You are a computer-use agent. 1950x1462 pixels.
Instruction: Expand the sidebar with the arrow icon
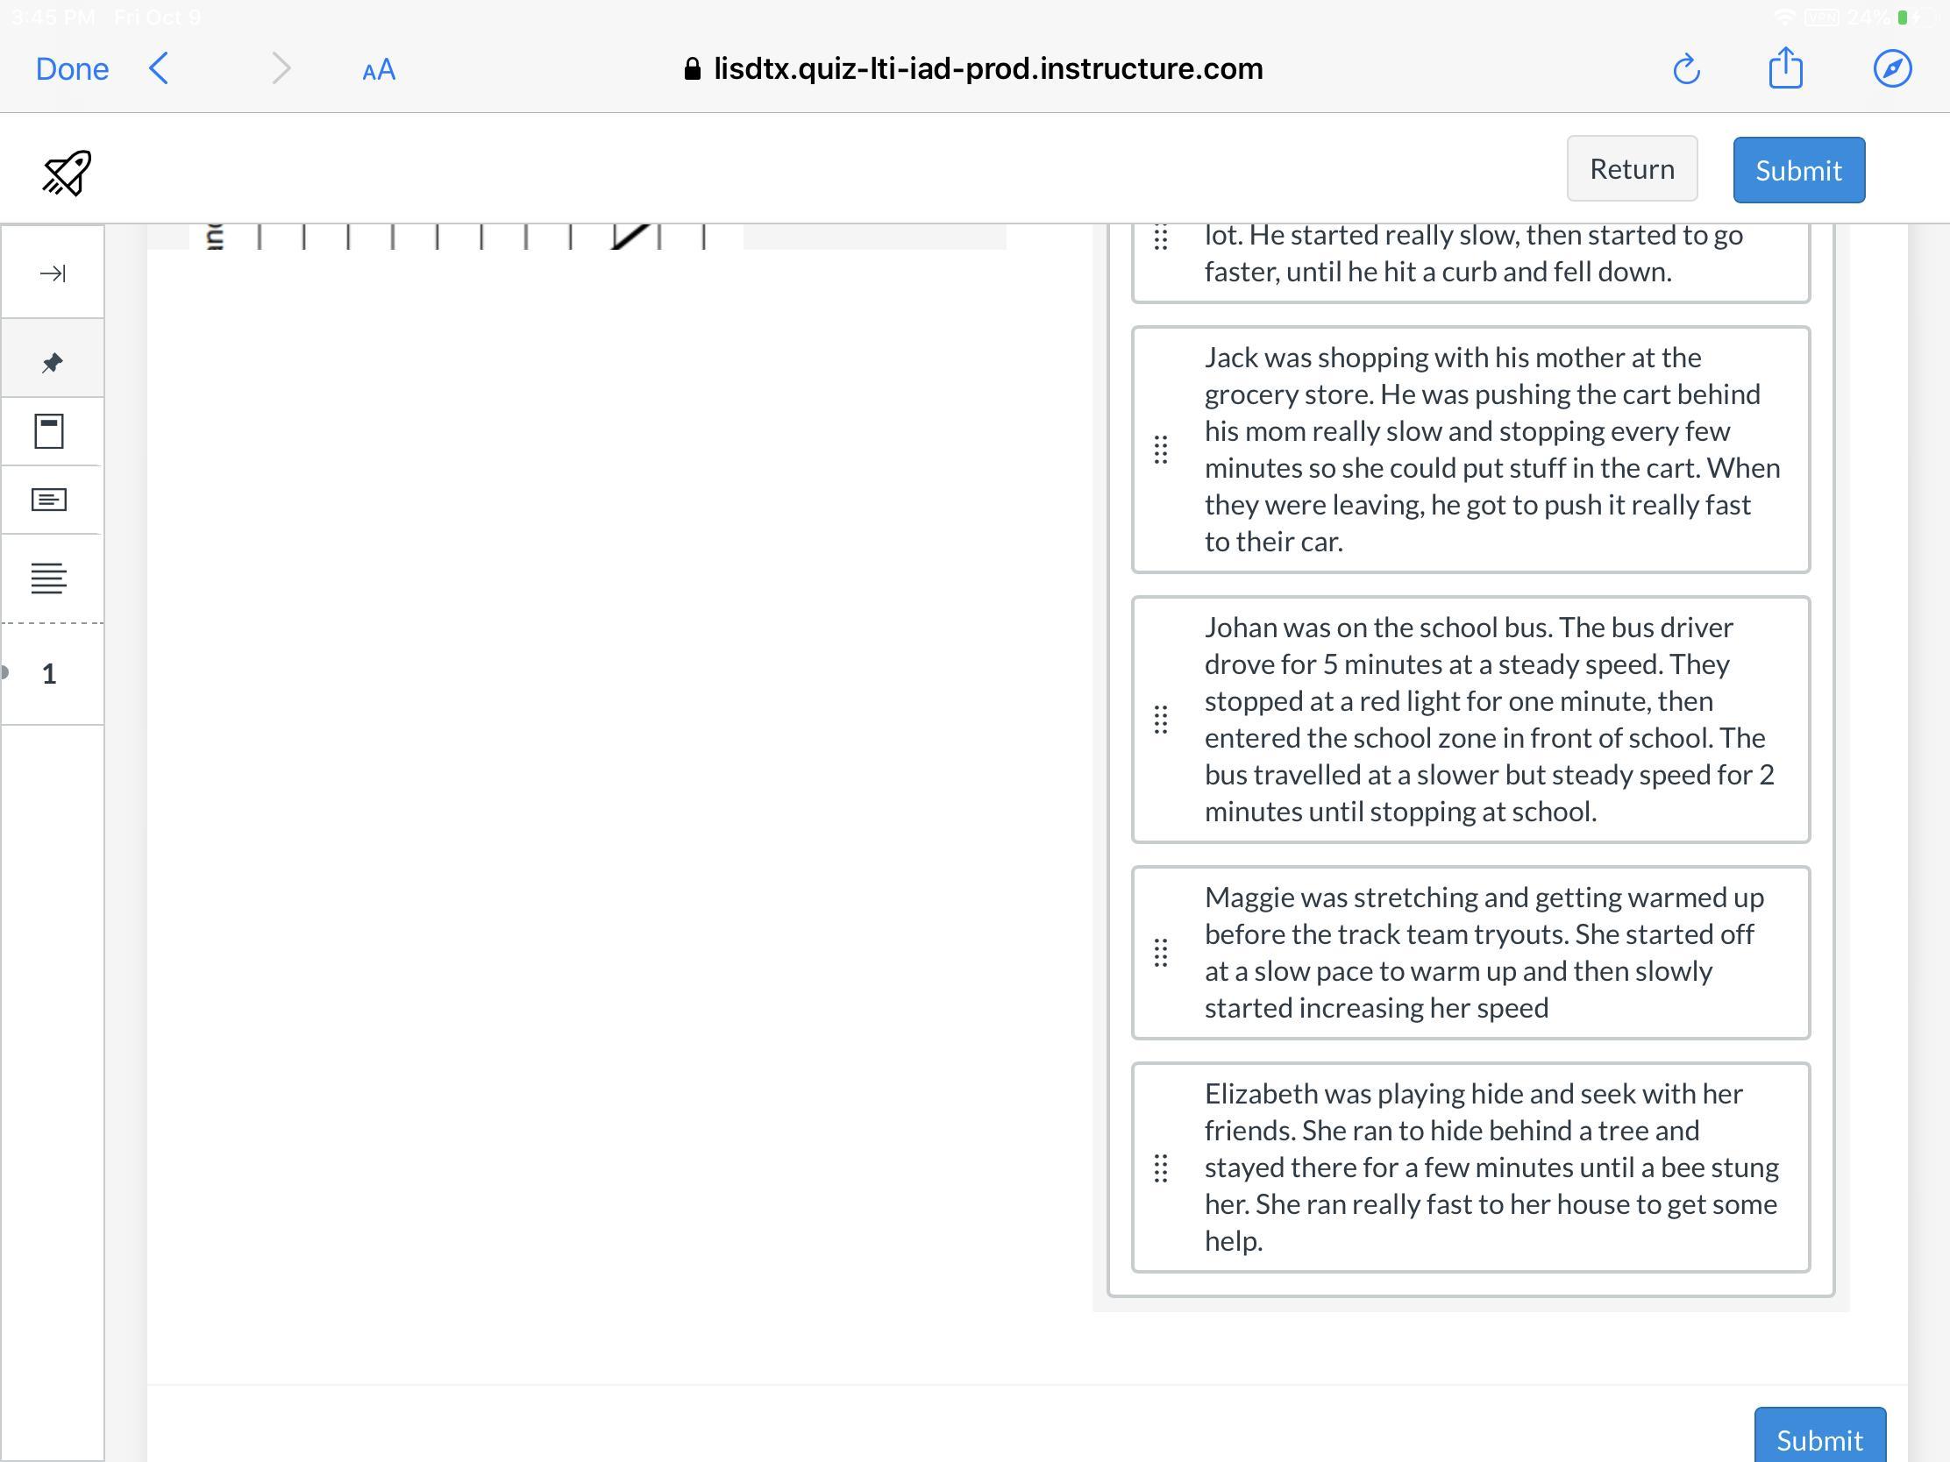(52, 273)
